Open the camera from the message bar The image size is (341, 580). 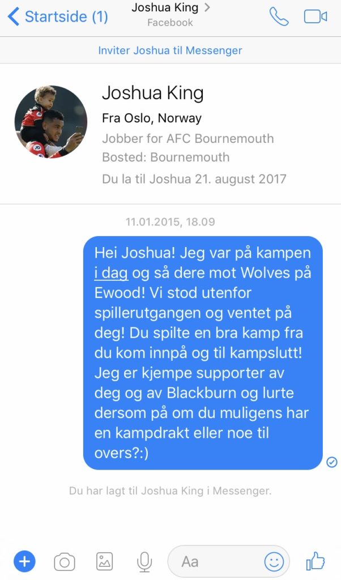click(x=65, y=562)
